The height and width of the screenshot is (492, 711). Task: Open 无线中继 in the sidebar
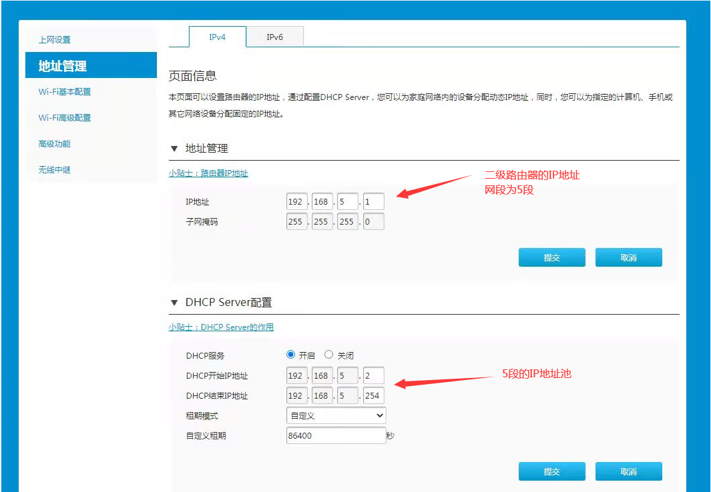point(55,170)
